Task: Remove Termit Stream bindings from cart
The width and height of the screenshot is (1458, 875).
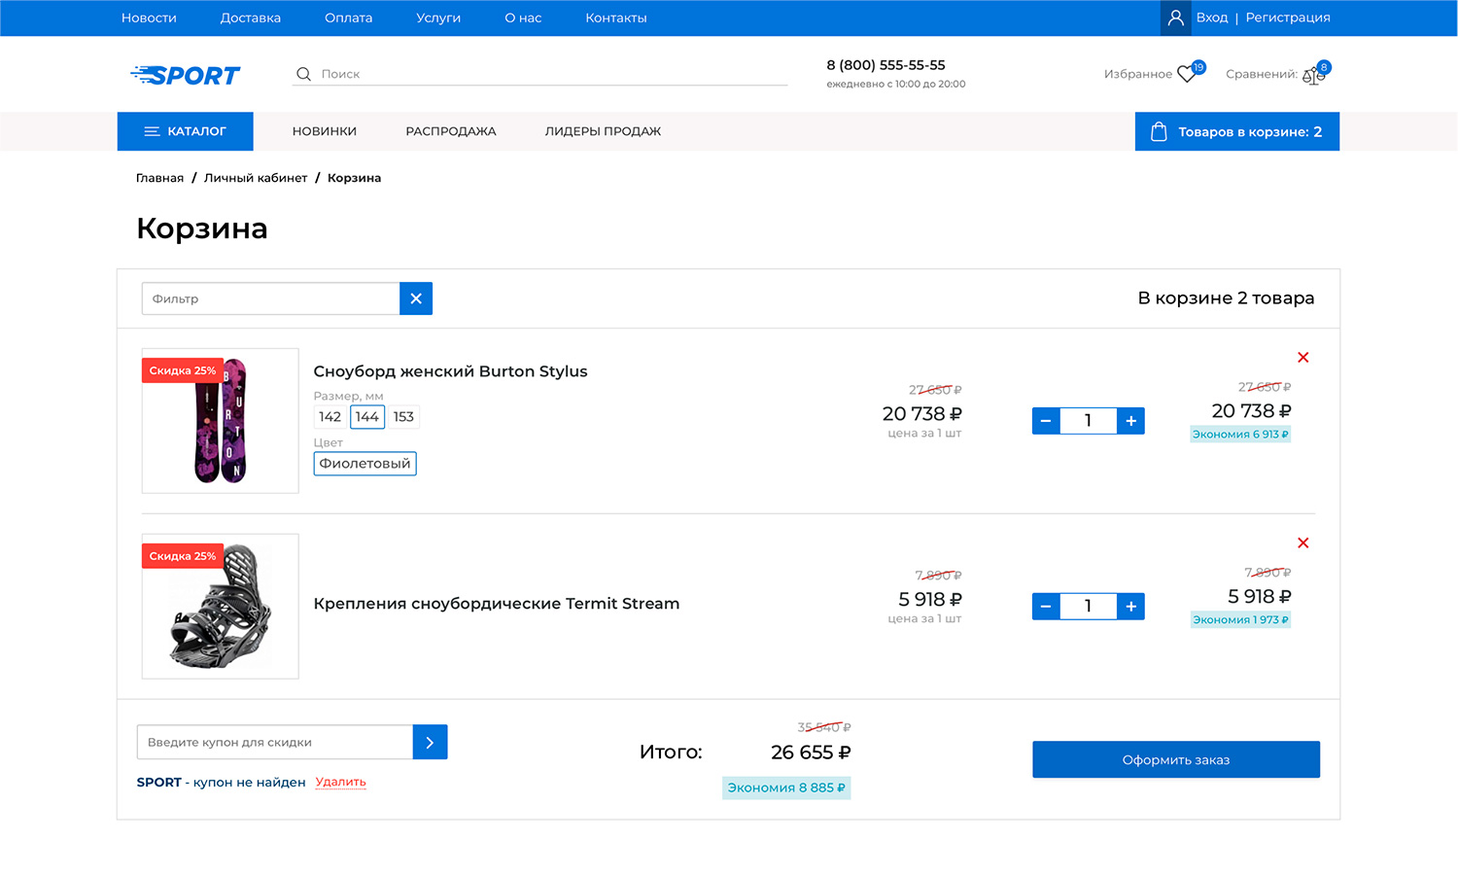Action: [1302, 543]
